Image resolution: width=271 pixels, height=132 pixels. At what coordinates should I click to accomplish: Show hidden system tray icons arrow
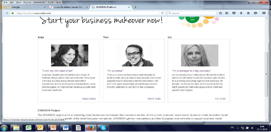(x=238, y=128)
